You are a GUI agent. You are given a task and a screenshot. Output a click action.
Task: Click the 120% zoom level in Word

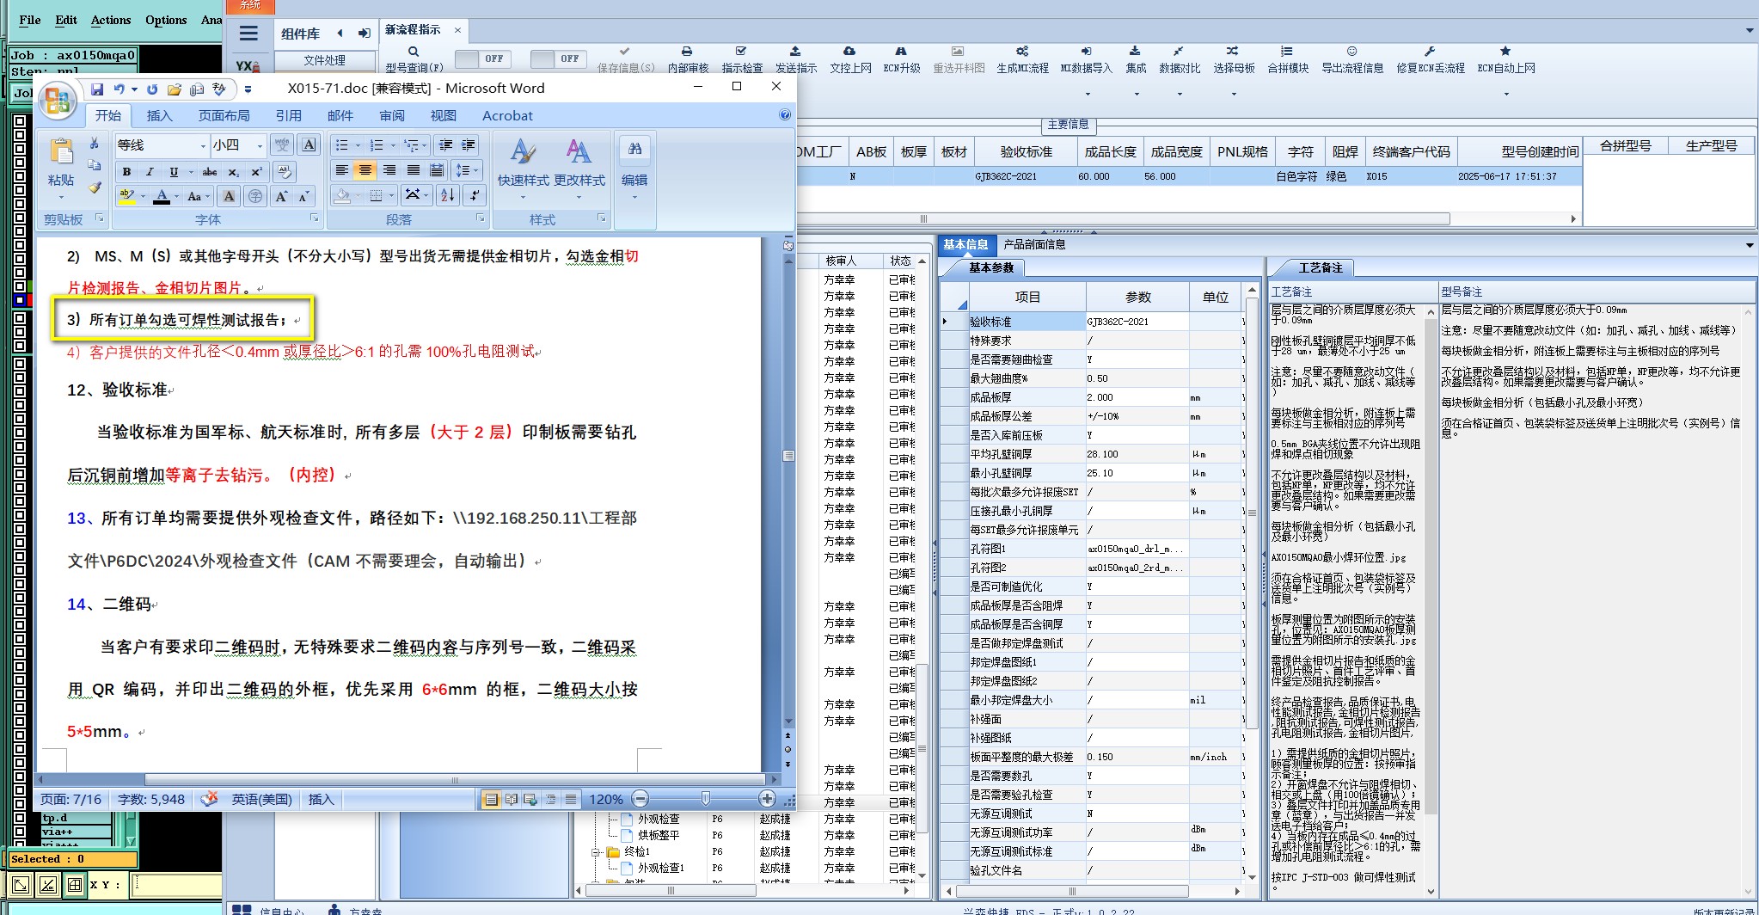[x=605, y=799]
